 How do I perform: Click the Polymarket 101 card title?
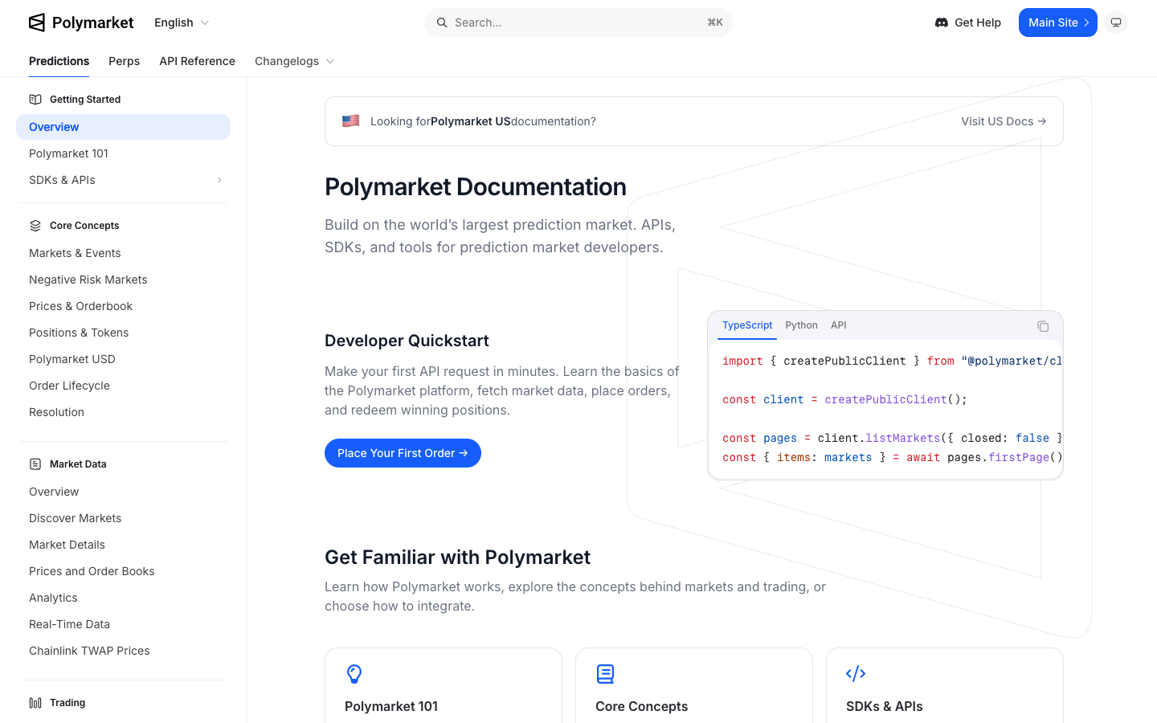[x=391, y=706]
